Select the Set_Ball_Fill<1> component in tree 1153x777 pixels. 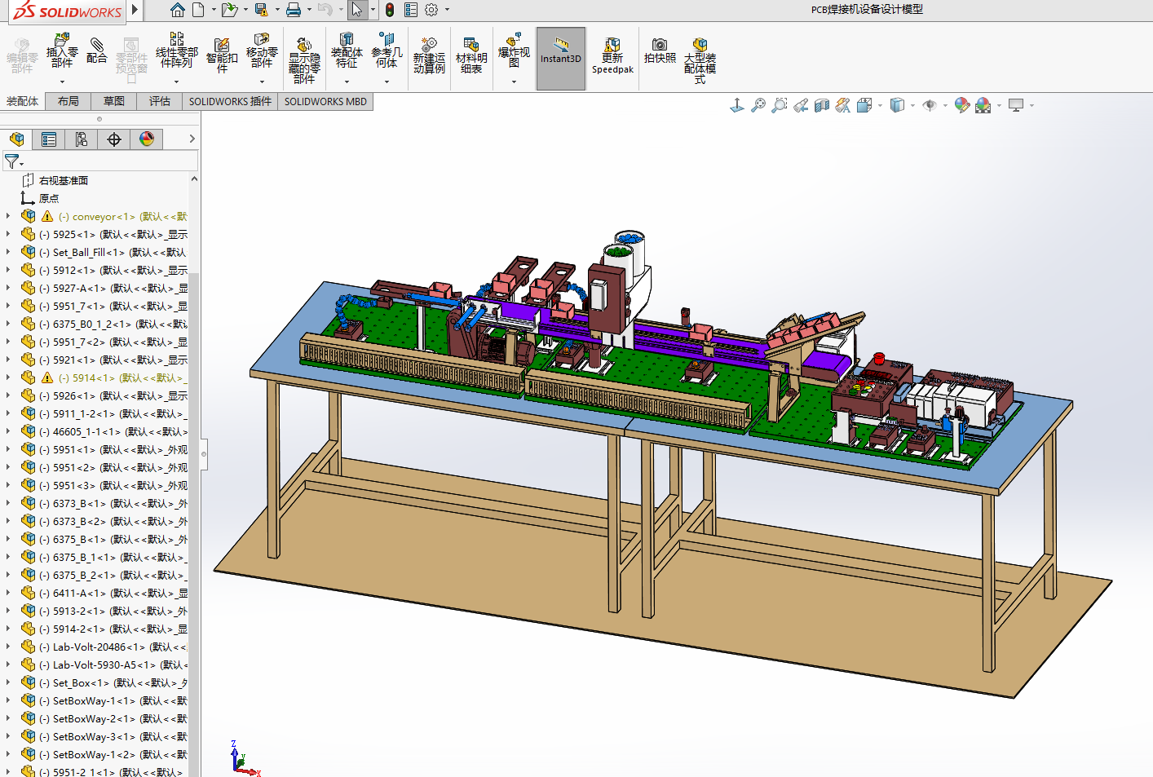[88, 253]
